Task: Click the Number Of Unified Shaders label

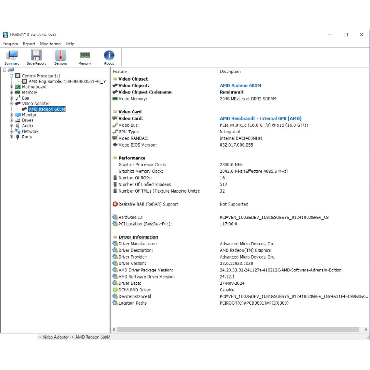Action: point(145,184)
